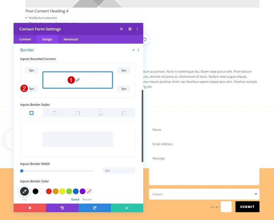274x220 pixels.
Task: Discard changes with the red X button
Action: [x=30, y=208]
